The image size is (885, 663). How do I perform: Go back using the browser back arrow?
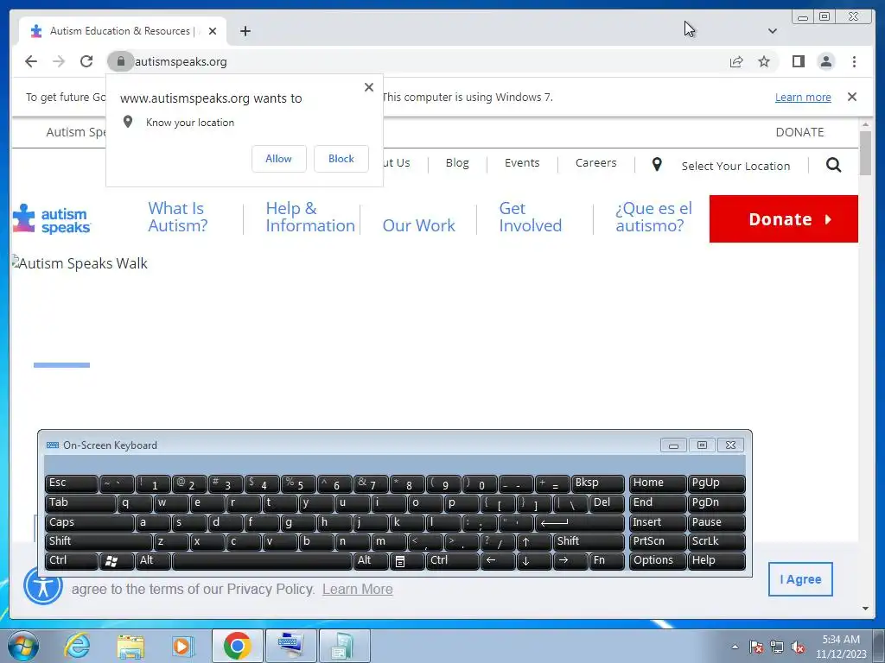click(31, 61)
